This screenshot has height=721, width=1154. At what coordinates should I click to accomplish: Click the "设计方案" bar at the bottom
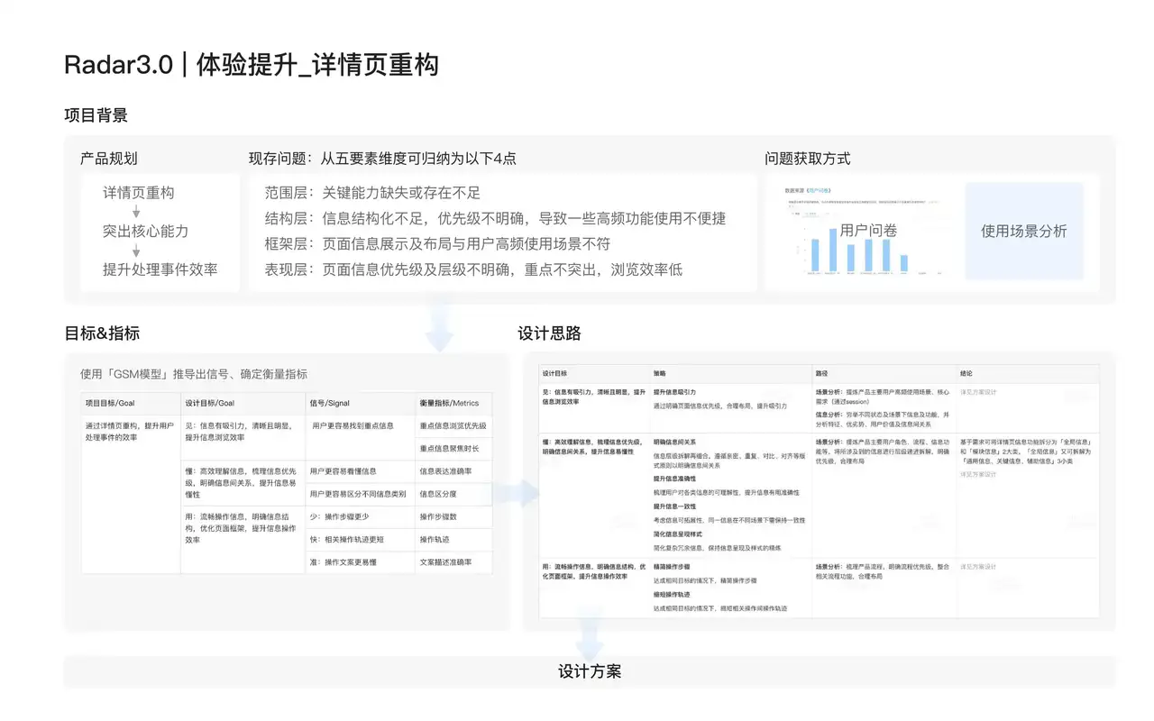pyautogui.click(x=590, y=671)
